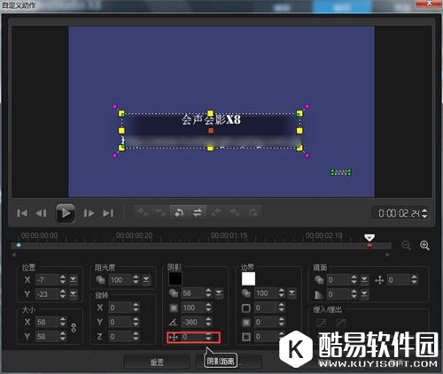The height and width of the screenshot is (374, 443).
Task: Click the Ease out icon
Action: [341, 323]
